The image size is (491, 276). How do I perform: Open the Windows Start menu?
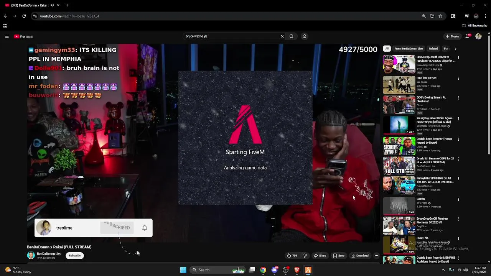[x=183, y=270]
